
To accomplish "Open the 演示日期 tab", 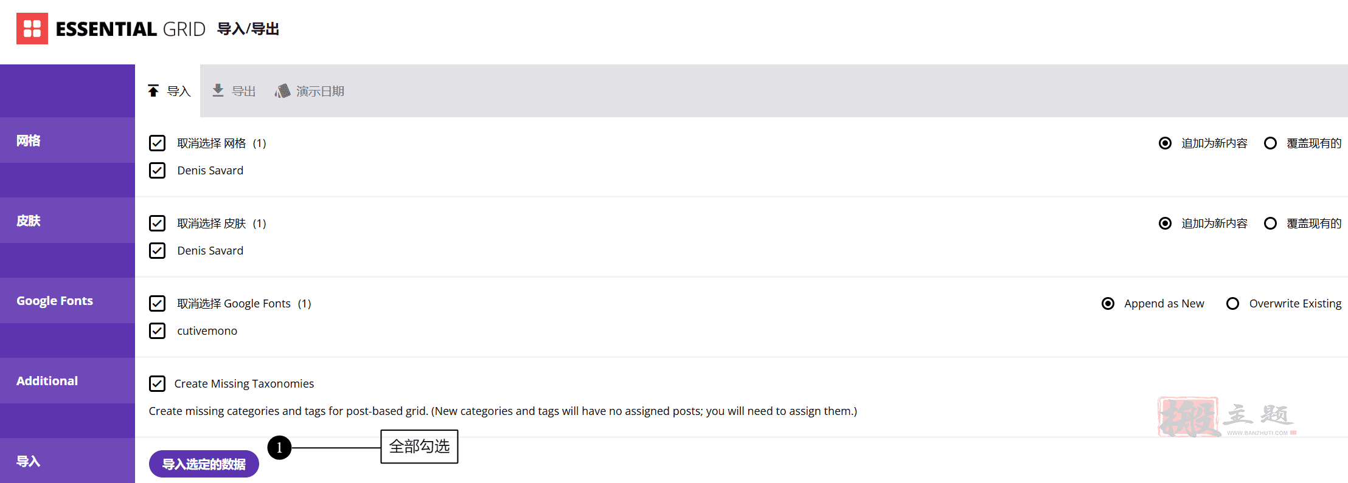I will pyautogui.click(x=310, y=91).
